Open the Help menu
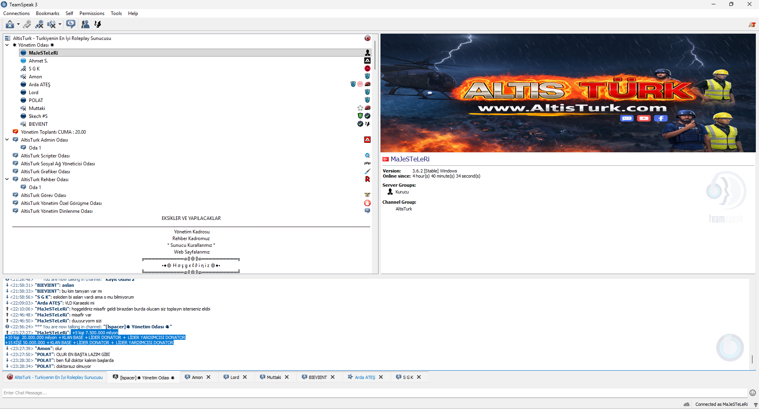 133,13
